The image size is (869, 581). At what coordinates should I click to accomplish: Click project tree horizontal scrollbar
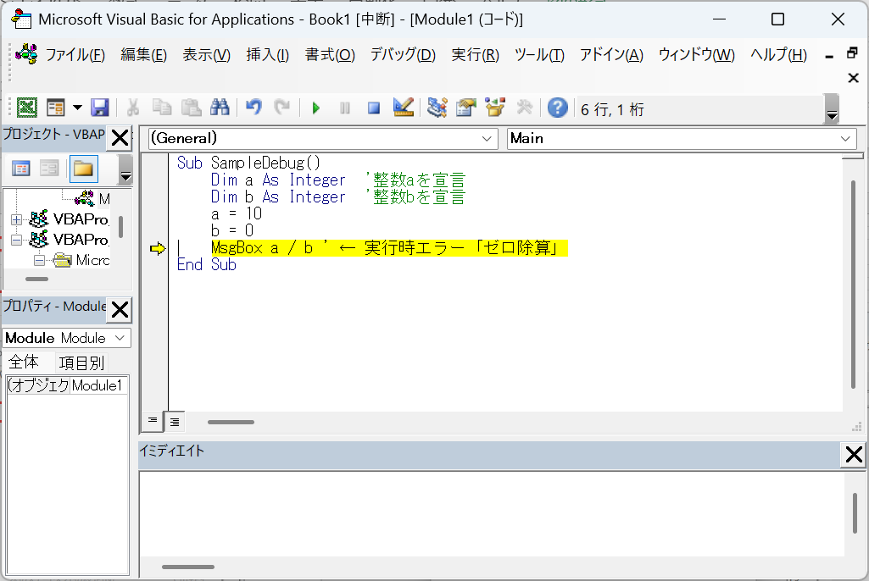pos(36,279)
